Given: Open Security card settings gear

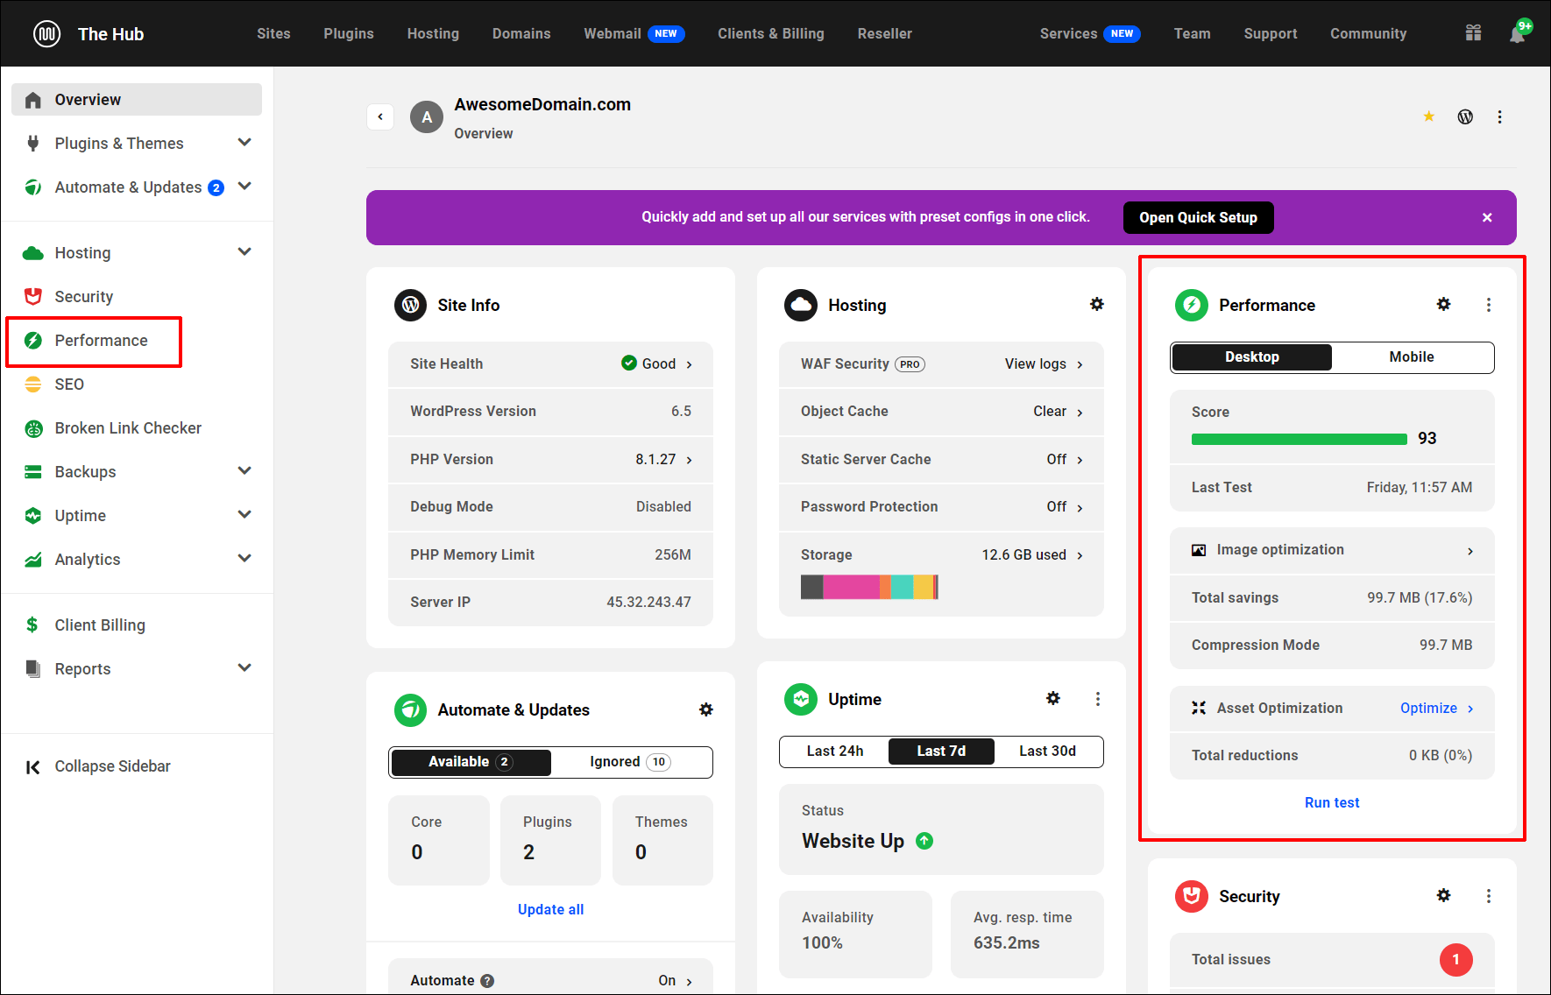Looking at the screenshot, I should click(1443, 895).
